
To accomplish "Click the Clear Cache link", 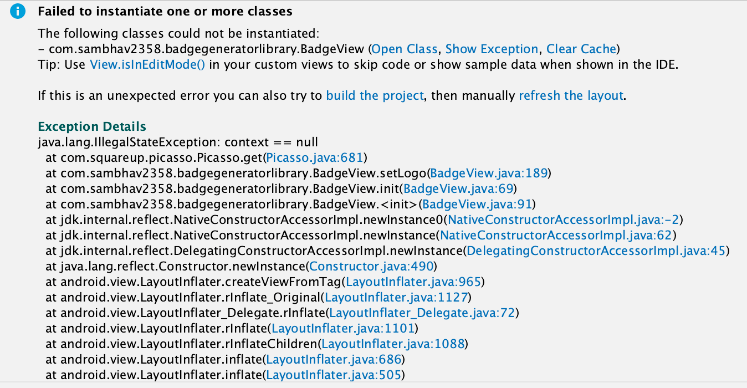I will coord(581,49).
